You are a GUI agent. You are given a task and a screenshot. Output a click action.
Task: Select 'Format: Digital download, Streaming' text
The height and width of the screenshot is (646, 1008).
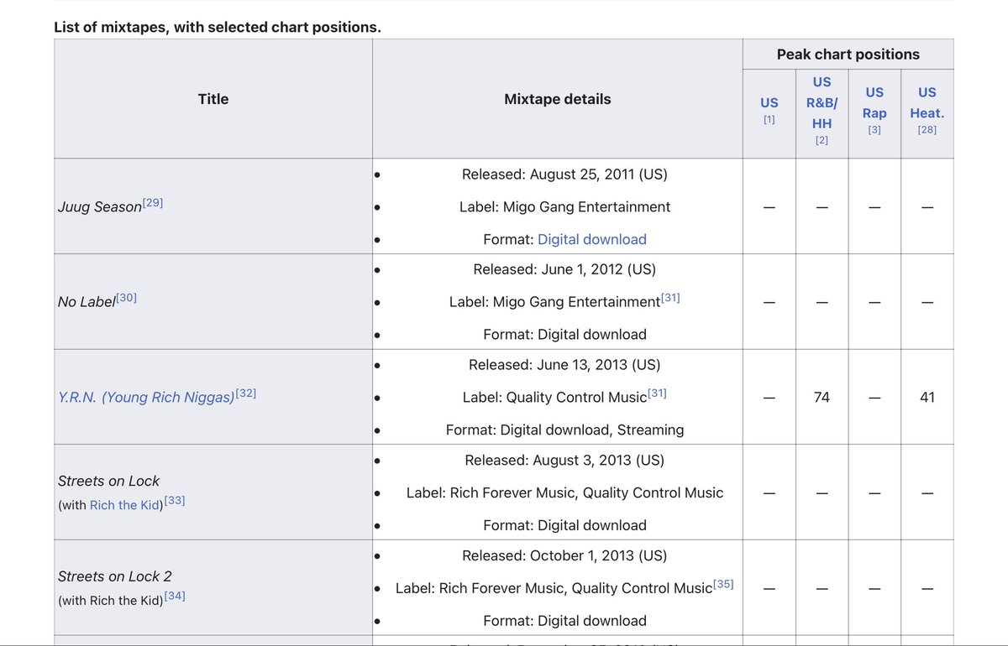(x=565, y=430)
